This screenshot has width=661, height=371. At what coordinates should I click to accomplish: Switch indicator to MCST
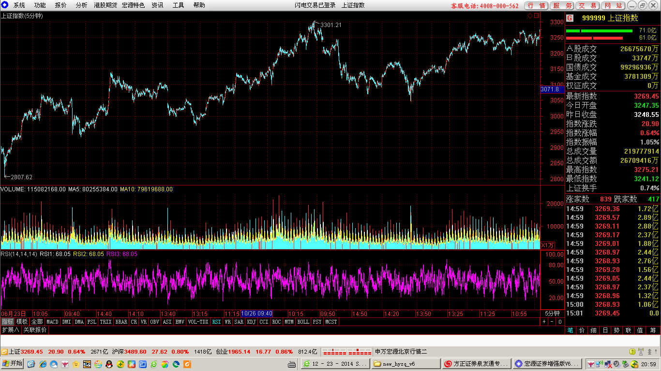[x=331, y=322]
